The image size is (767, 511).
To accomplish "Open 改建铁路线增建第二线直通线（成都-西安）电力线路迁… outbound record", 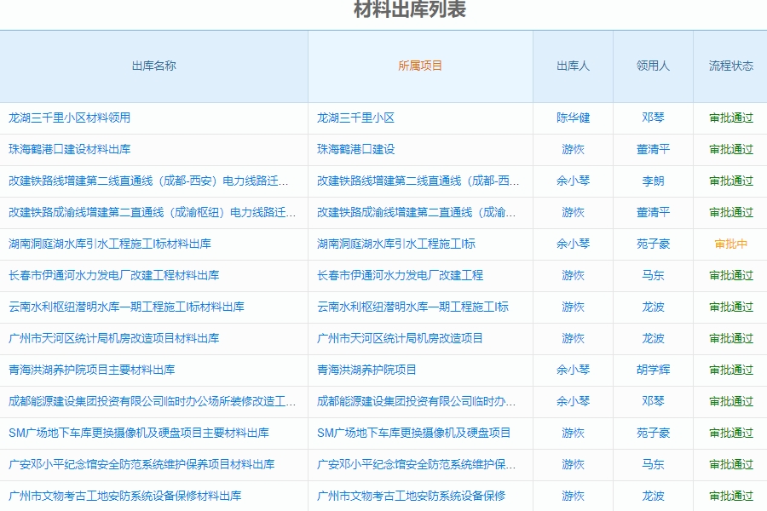I will point(148,181).
